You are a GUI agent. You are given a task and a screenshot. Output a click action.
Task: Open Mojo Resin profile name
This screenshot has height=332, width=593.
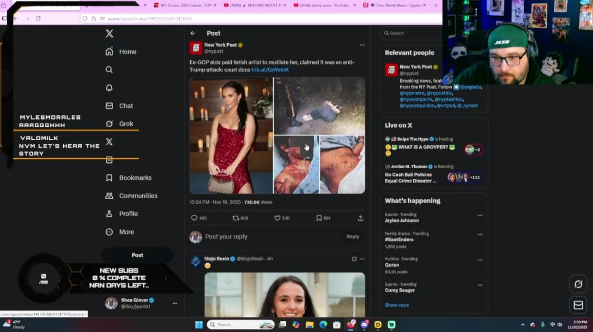217,259
